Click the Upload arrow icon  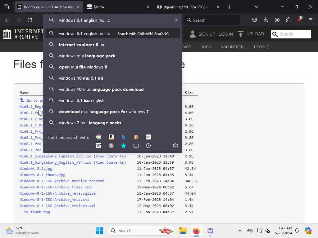coord(241,34)
